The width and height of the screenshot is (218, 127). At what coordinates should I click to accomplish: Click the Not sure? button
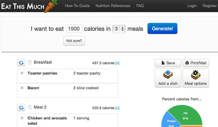(74, 41)
